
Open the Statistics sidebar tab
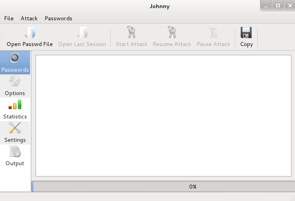click(15, 109)
